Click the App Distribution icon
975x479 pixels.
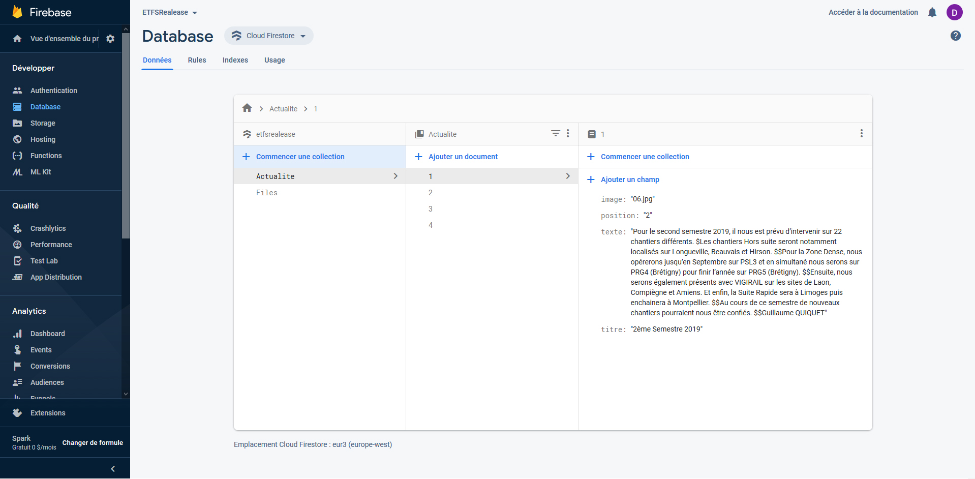pyautogui.click(x=17, y=277)
